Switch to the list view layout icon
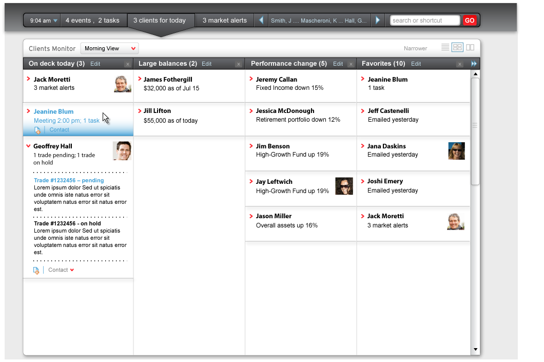Screen dimensions: 544x362 click(445, 48)
